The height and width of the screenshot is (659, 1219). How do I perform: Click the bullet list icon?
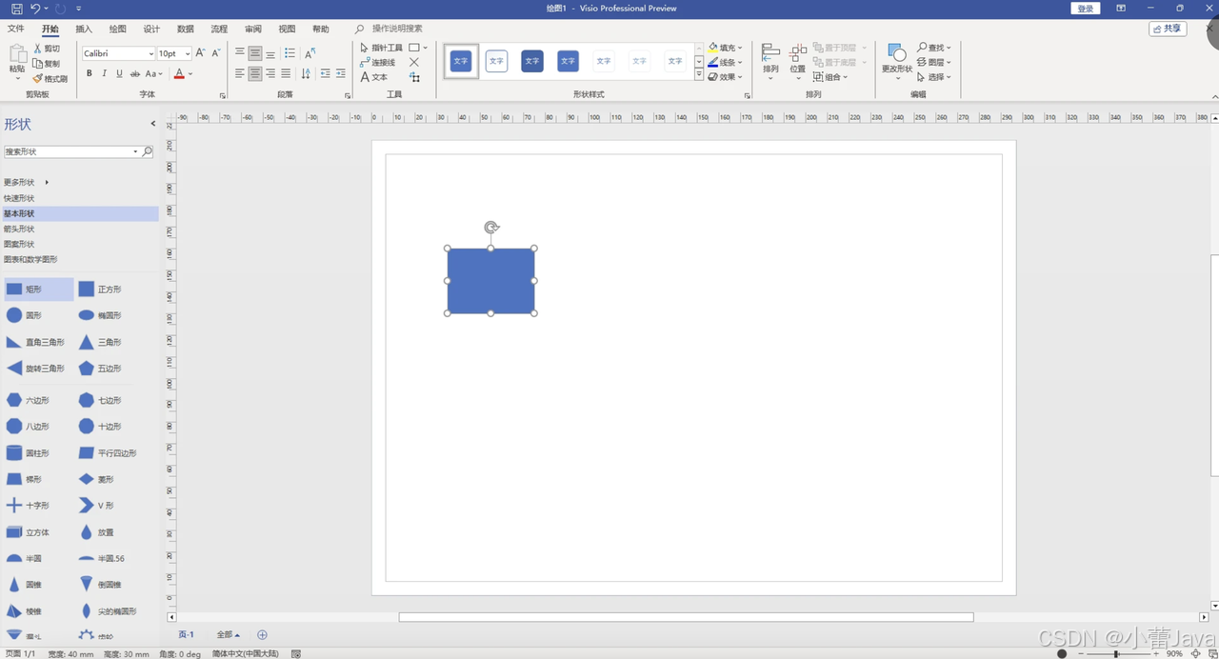(290, 53)
